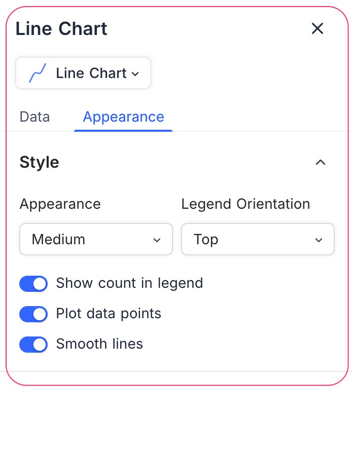Screen dimensions: 353x452
Task: Click the dropdown arrow on the Top selector
Action: tap(319, 239)
